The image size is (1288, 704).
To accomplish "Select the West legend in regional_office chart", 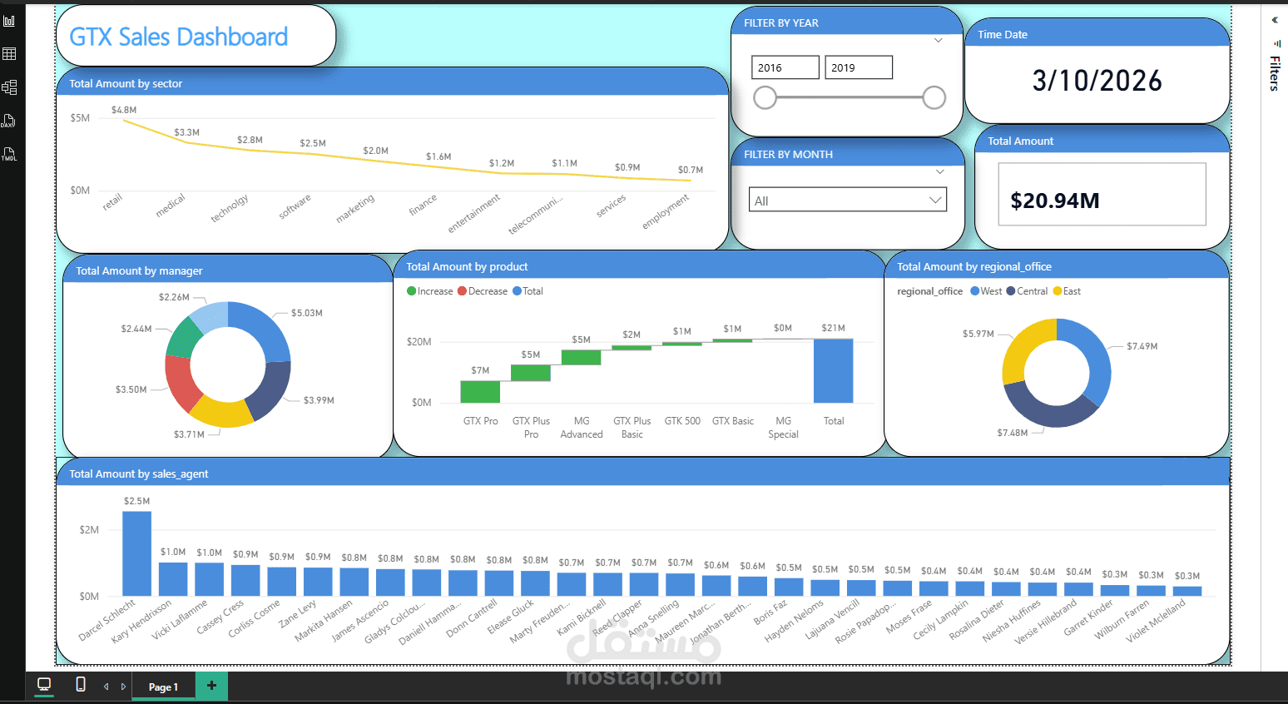I will pos(986,290).
